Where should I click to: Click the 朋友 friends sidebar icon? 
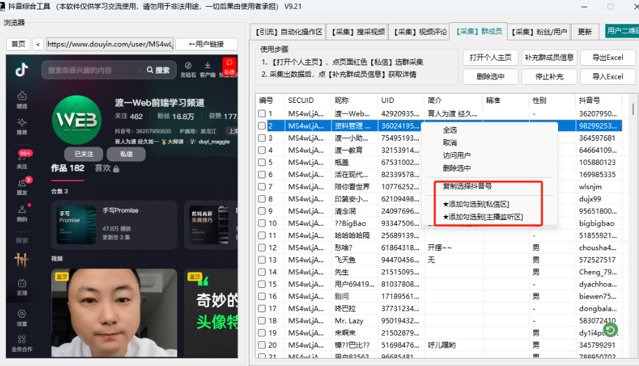[x=22, y=186]
